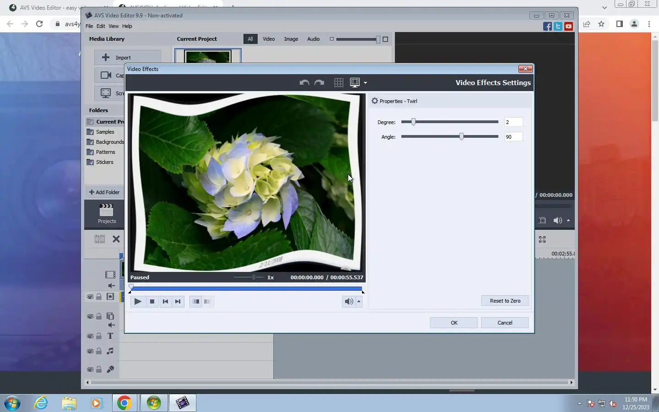
Task: Click the Reset to Zero button
Action: click(505, 301)
